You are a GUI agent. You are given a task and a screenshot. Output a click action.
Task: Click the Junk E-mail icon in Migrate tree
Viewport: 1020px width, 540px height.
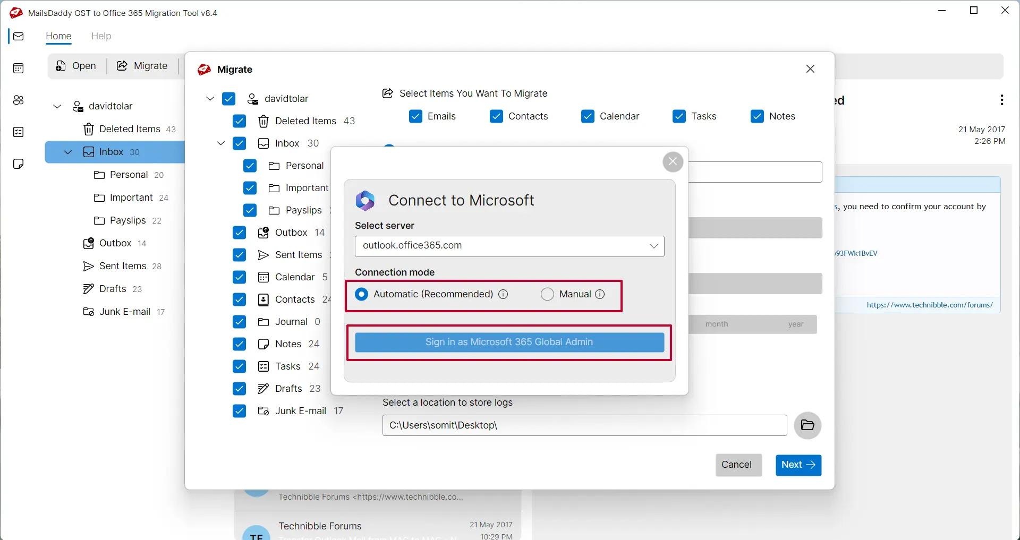pyautogui.click(x=263, y=411)
